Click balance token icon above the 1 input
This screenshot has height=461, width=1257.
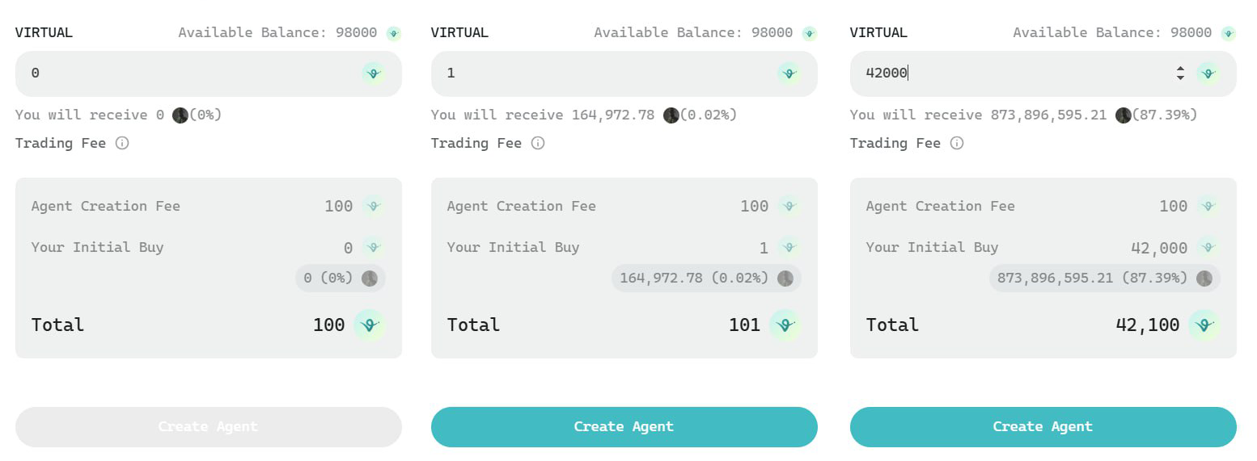[809, 33]
